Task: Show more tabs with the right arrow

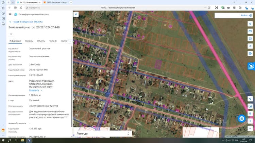Action: pyautogui.click(x=70, y=41)
